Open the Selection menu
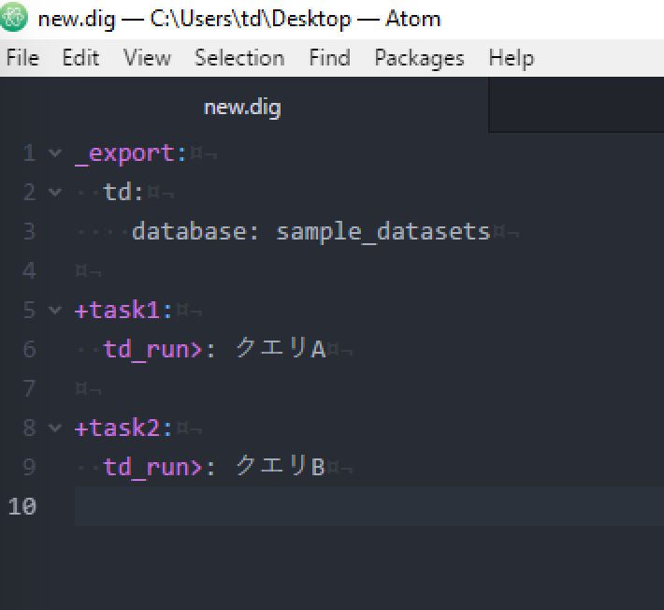The width and height of the screenshot is (664, 610). pos(239,58)
